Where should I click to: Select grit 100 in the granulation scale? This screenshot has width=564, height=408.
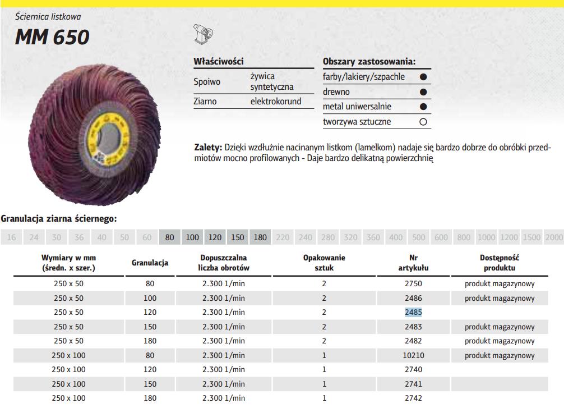pyautogui.click(x=192, y=237)
